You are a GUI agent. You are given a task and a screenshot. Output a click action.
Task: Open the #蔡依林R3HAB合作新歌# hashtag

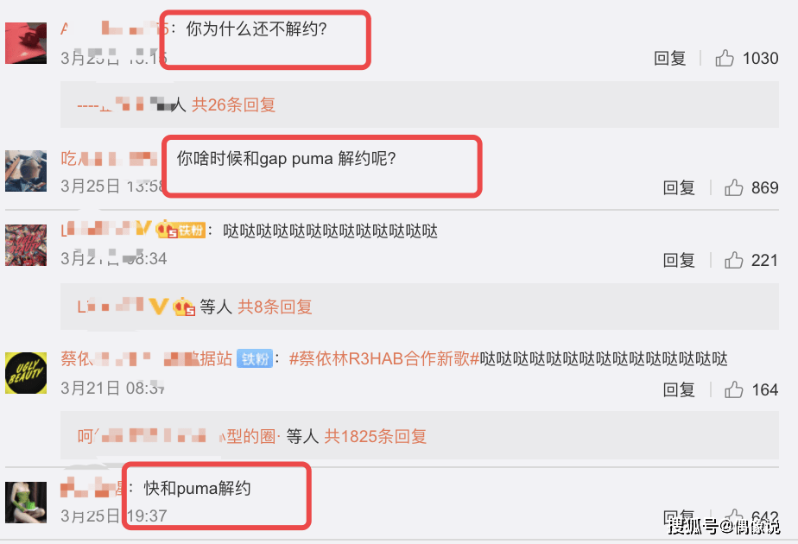point(384,358)
